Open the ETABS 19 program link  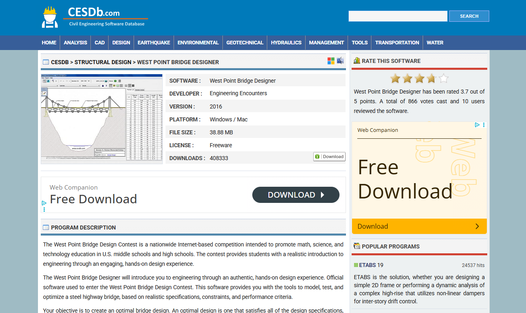[371, 265]
